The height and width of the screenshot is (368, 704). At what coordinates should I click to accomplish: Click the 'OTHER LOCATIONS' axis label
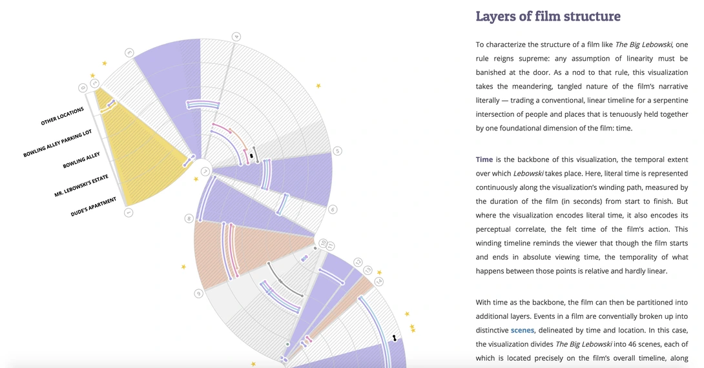pos(63,116)
